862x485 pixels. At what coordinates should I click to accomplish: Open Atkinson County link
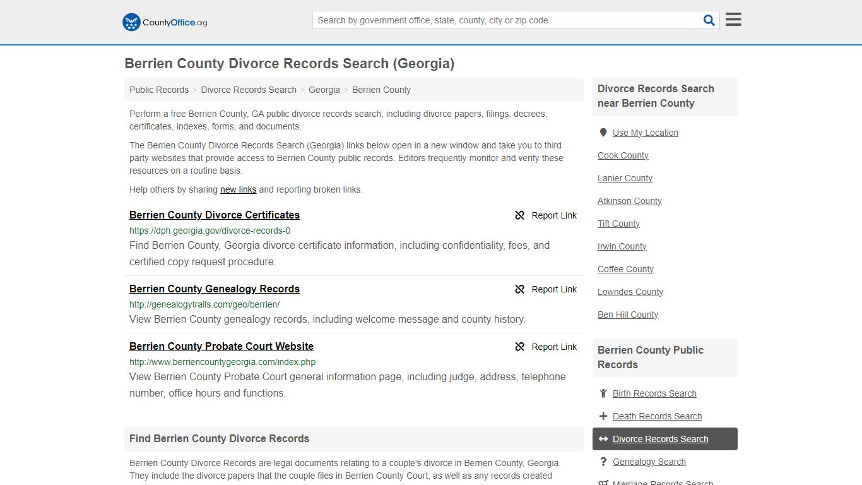click(x=630, y=201)
